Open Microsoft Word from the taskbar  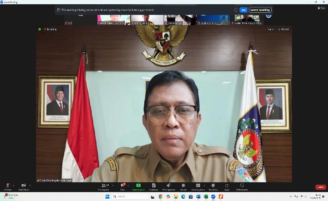tap(198, 196)
